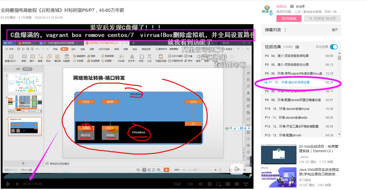Open the 文件 menu in WPS

click(x=10, y=49)
